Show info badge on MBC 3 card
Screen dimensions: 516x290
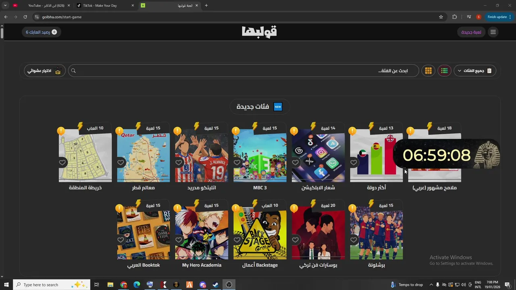point(235,131)
